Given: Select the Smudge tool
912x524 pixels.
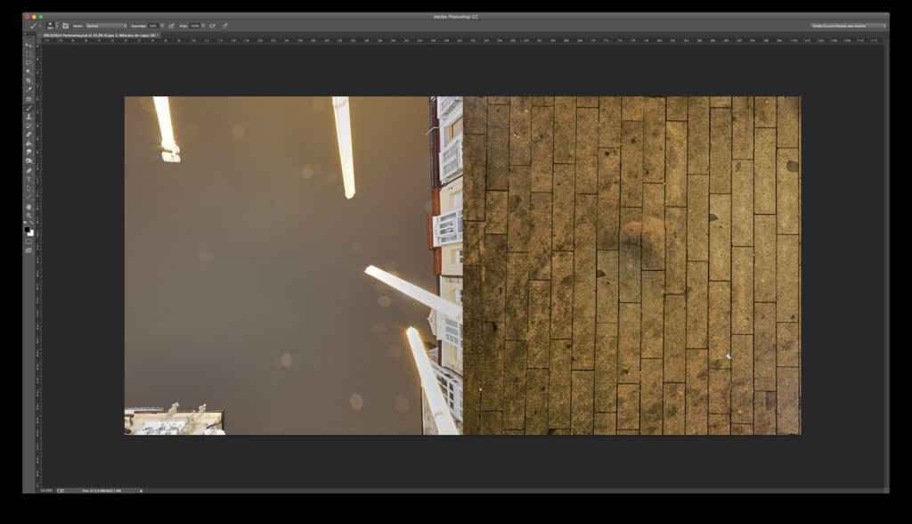Looking at the screenshot, I should tap(28, 152).
